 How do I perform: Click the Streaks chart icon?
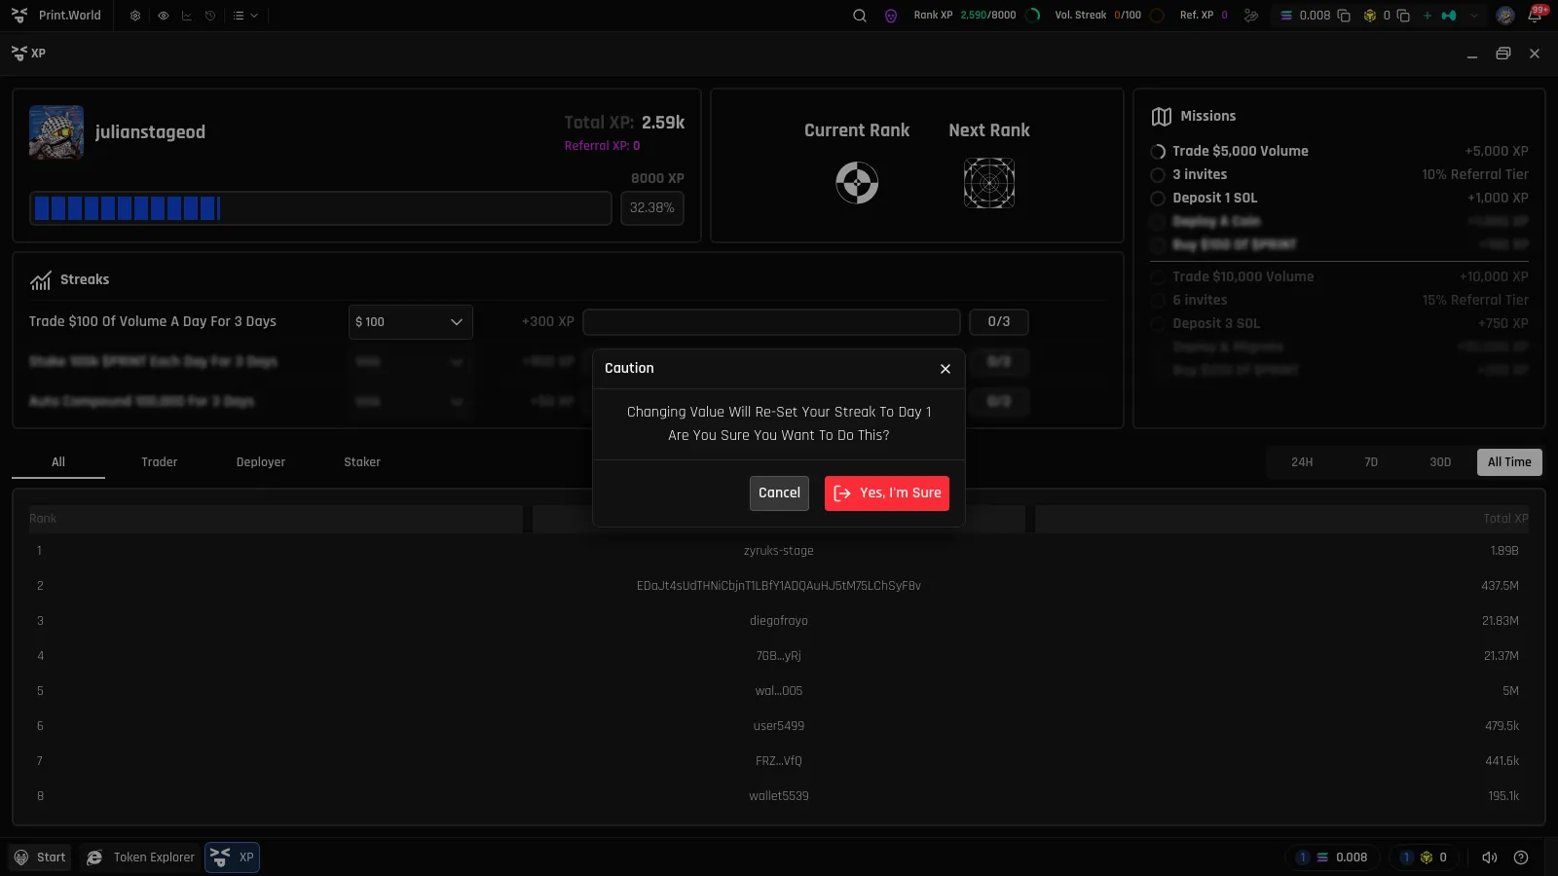click(40, 281)
